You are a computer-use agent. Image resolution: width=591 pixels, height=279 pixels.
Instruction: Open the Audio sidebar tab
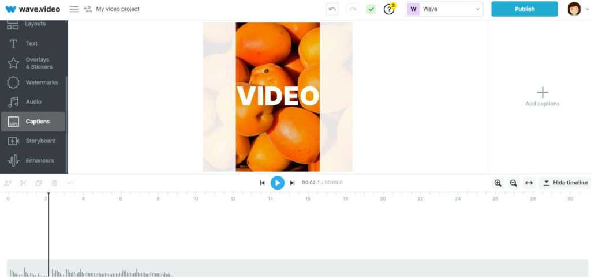(33, 102)
